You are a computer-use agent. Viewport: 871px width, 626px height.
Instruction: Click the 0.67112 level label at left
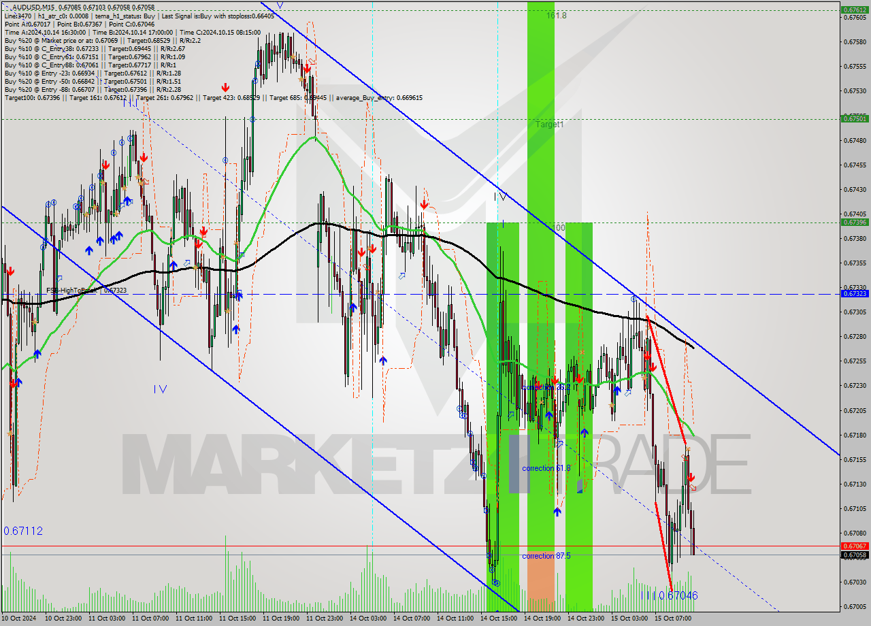click(x=23, y=531)
